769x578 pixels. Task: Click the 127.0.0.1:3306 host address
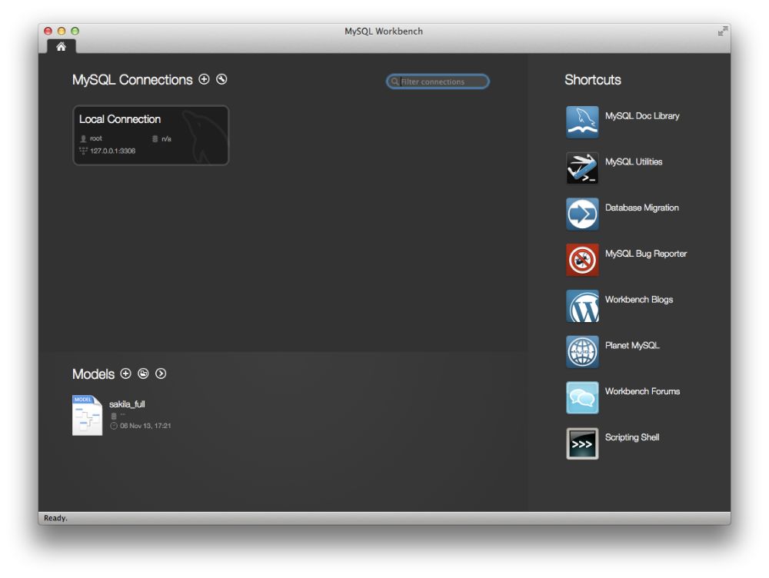pos(113,151)
